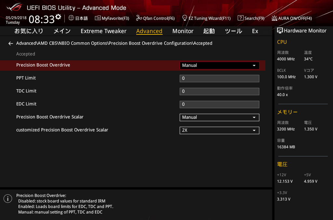
Task: Click the CPU temperature 34°C value
Action: [308, 59]
